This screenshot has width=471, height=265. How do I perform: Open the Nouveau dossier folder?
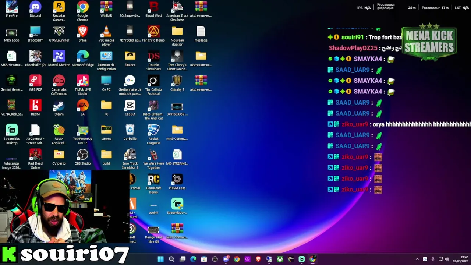[177, 36]
